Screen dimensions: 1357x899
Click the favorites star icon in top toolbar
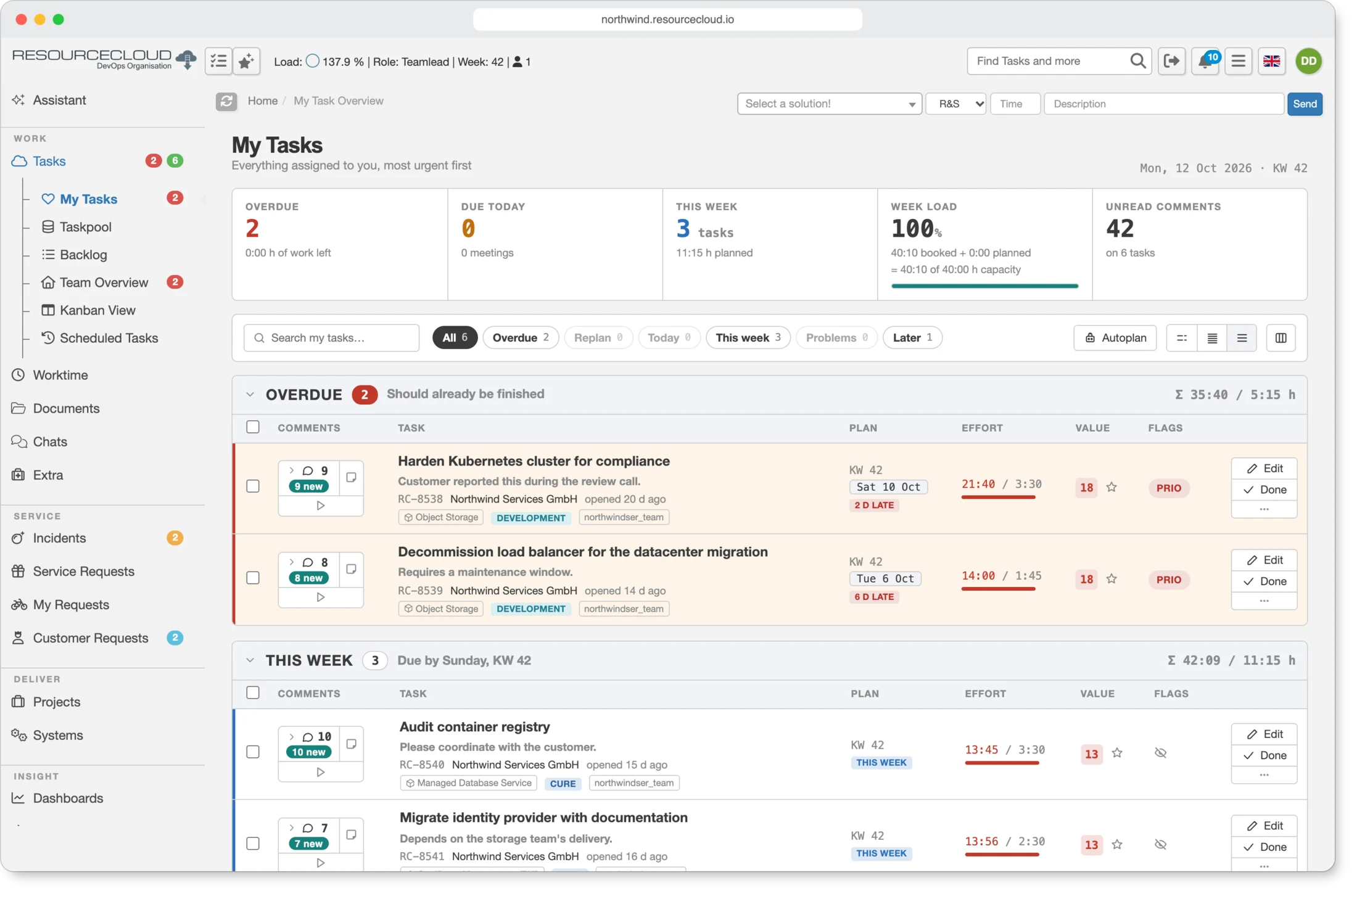(x=246, y=62)
